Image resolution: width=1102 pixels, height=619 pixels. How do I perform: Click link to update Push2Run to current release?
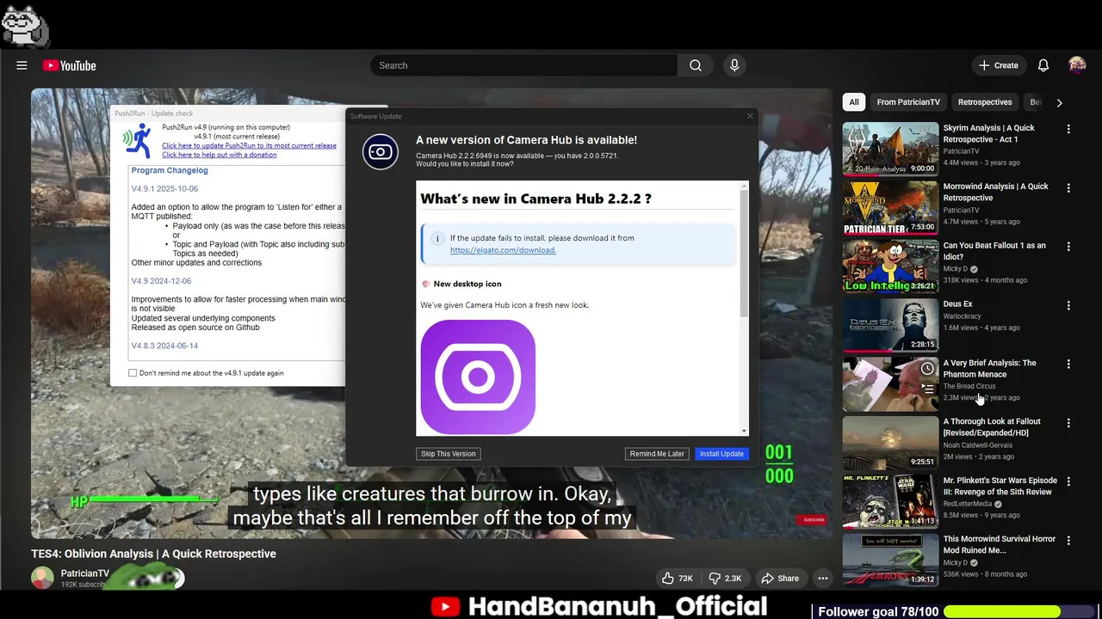(x=249, y=145)
